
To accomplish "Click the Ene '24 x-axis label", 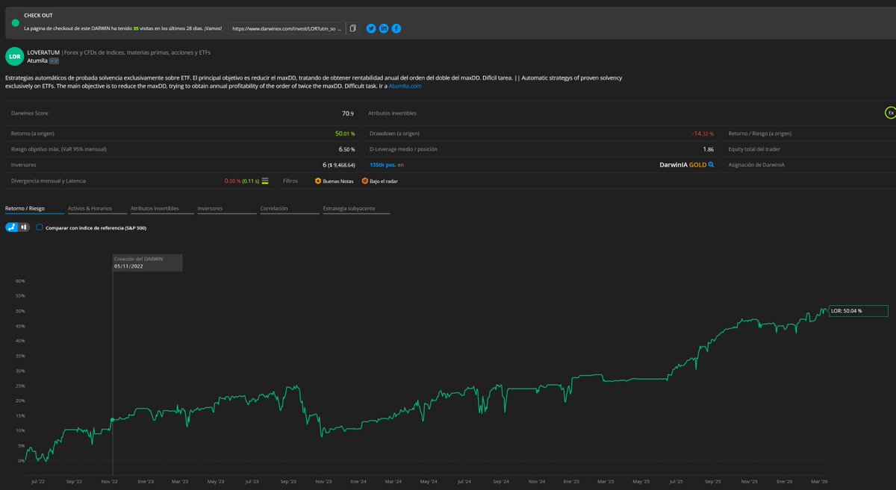I will pos(358,483).
